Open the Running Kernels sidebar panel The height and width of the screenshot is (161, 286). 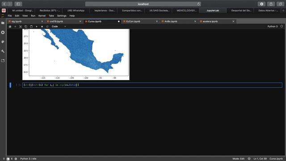pyautogui.click(x=3, y=32)
